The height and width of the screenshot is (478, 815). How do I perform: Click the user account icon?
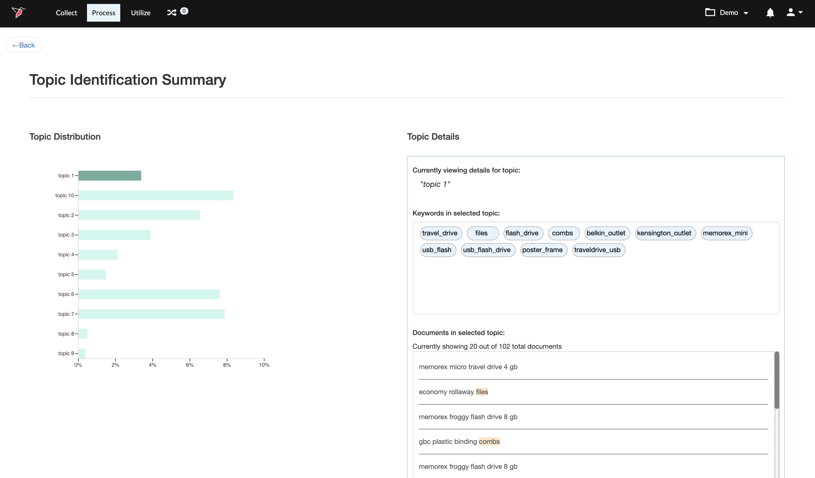point(790,12)
